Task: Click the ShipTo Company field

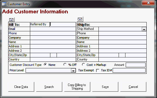Action: (122, 38)
